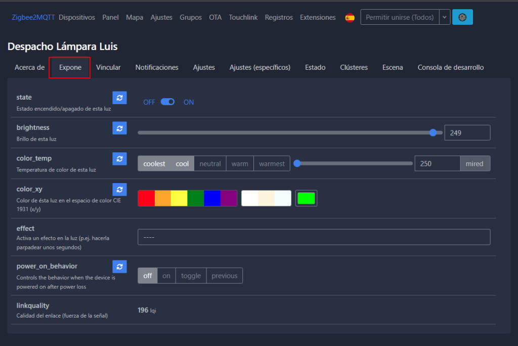Go to Dispositivos in navigation bar
The width and height of the screenshot is (518, 346).
77,17
